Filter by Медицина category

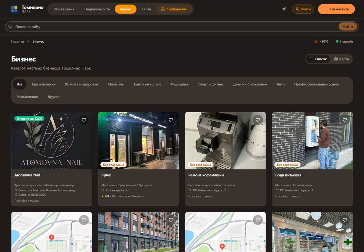tap(179, 84)
